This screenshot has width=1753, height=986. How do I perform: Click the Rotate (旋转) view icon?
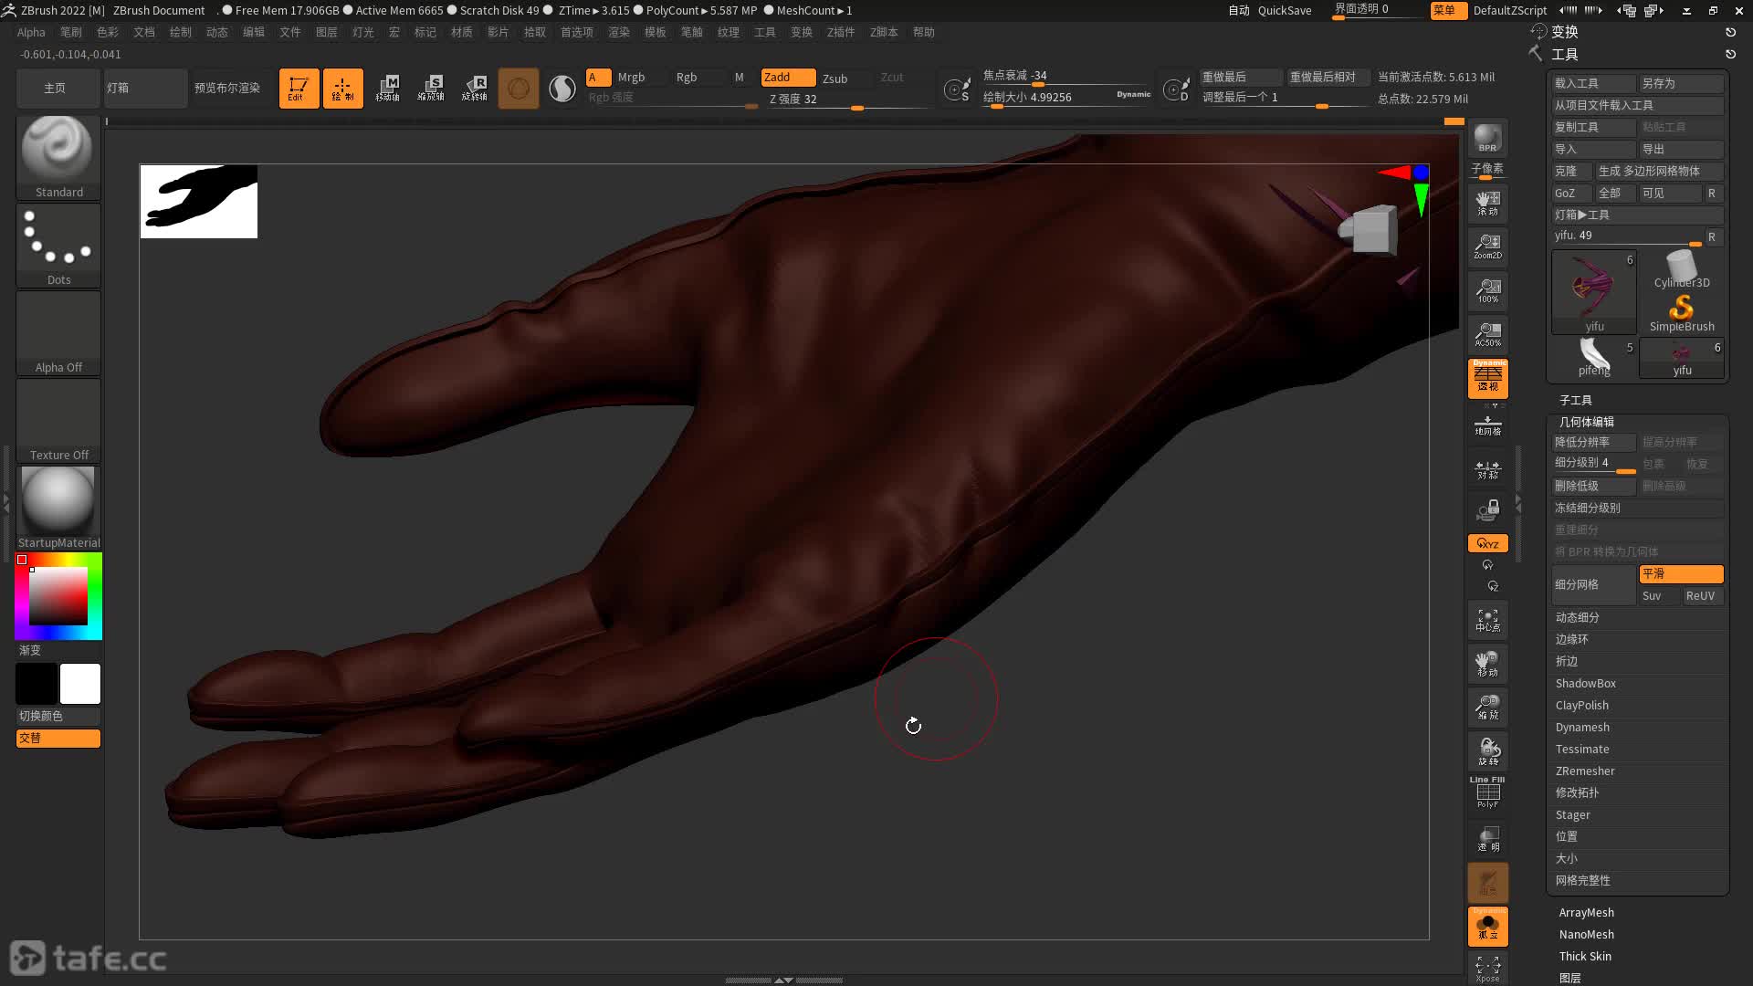[x=1487, y=752]
